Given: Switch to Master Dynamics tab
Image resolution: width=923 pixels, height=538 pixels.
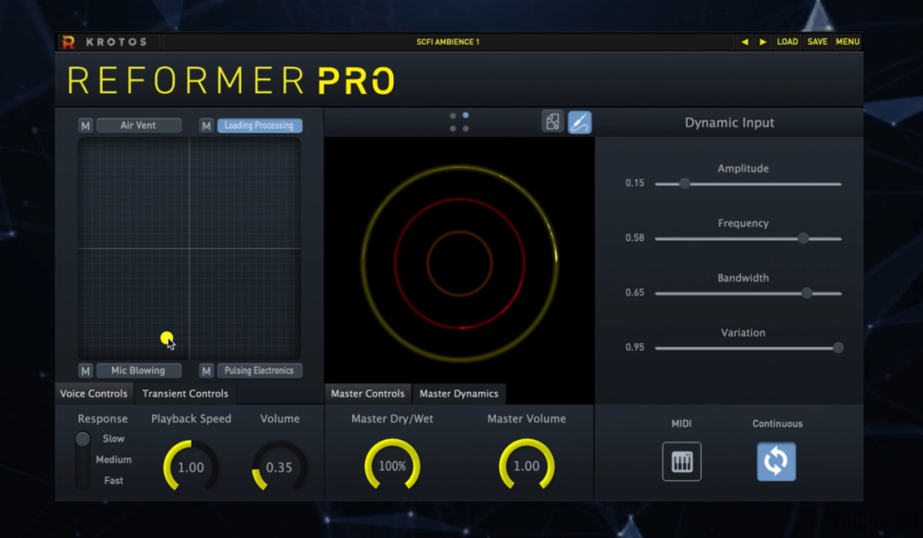Looking at the screenshot, I should tap(459, 394).
